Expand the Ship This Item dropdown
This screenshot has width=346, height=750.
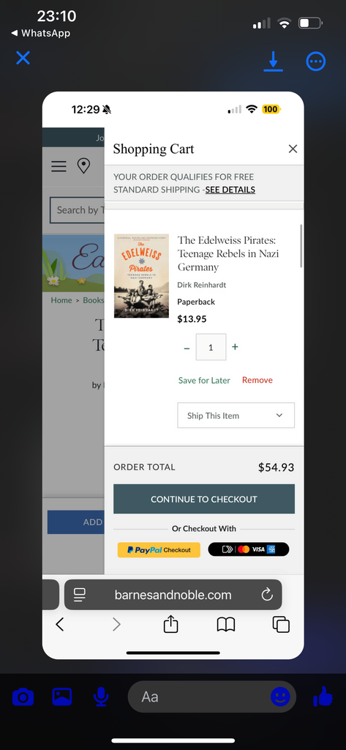coord(236,415)
